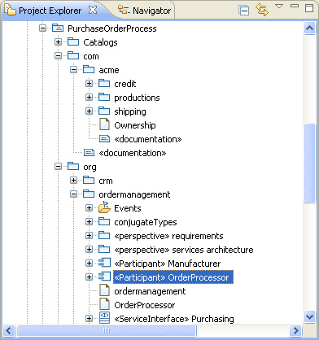Select the conjugateTypes tree item
The height and width of the screenshot is (340, 319).
pos(146,222)
